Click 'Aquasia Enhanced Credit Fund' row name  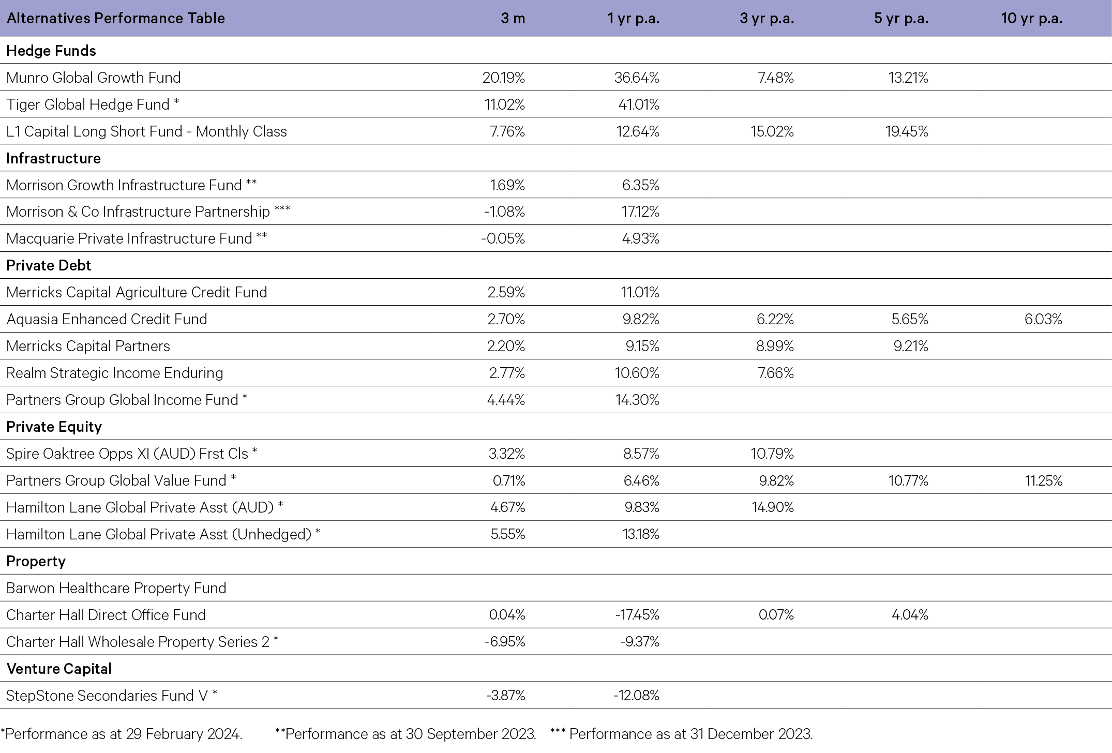[107, 319]
